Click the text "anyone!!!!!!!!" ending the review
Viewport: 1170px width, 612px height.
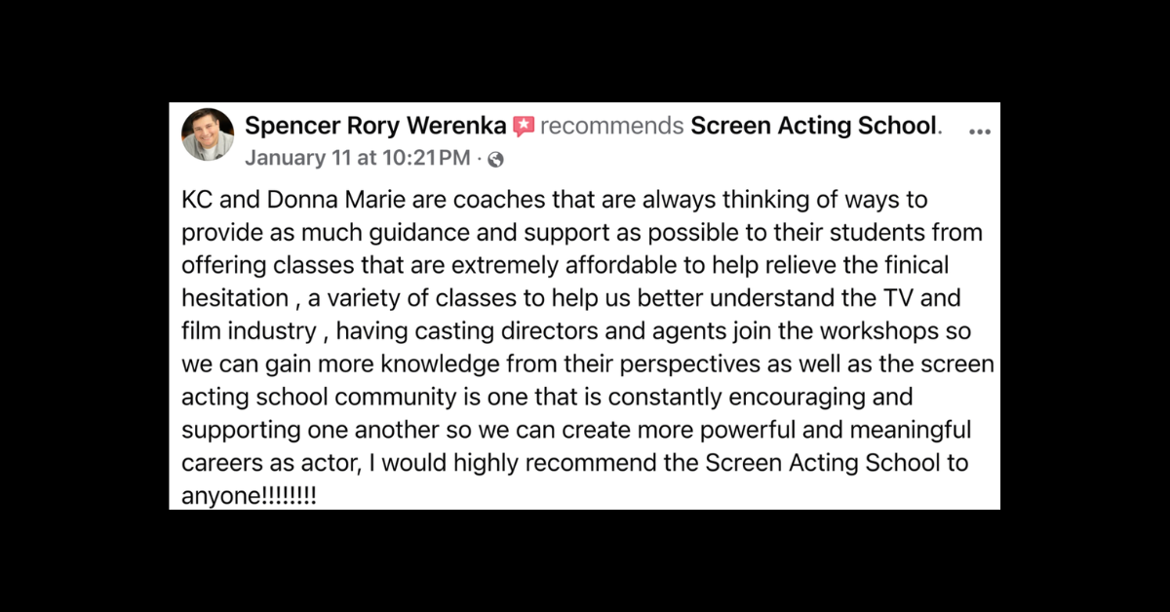(x=249, y=497)
